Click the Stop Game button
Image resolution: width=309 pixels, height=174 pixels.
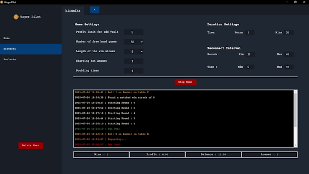tap(185, 82)
